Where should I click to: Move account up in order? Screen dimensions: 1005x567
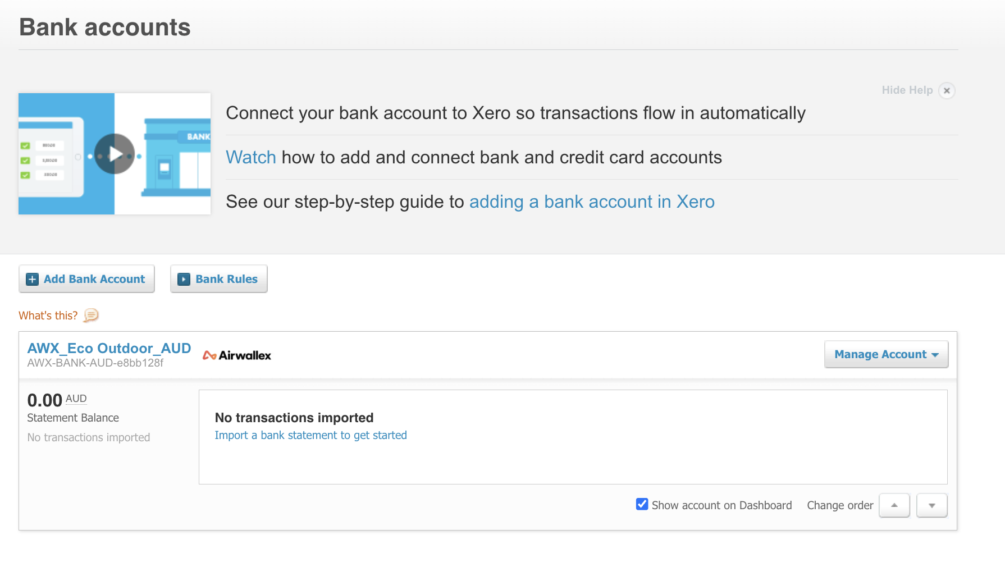(894, 505)
